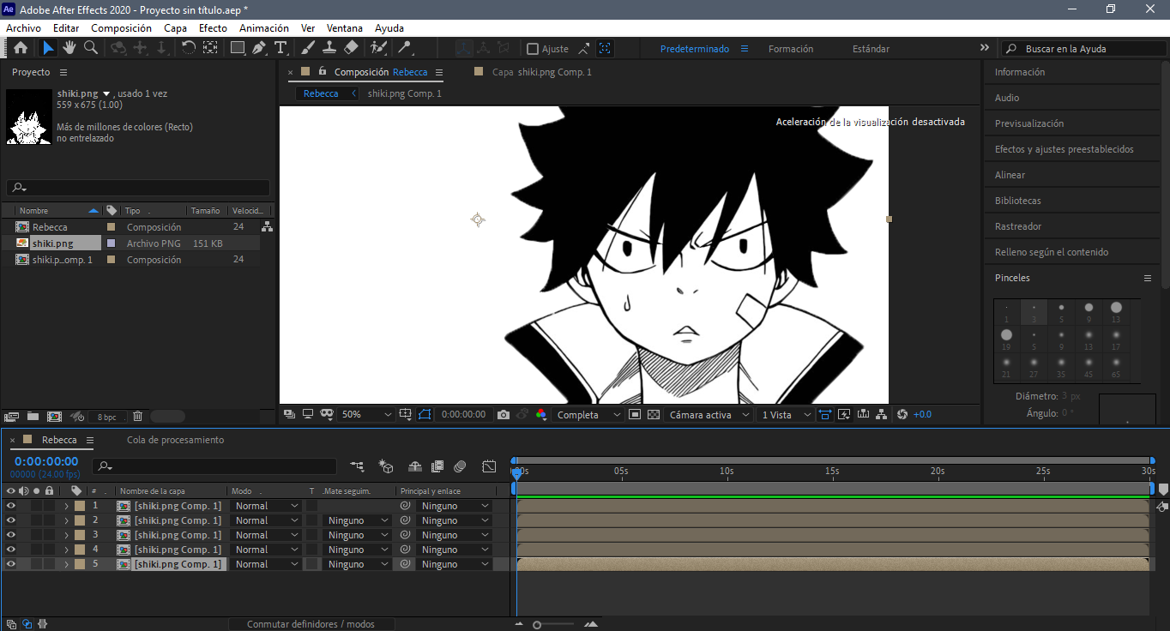This screenshot has width=1170, height=631.
Task: Click the Graph Editor icon in timeline
Action: (x=489, y=466)
